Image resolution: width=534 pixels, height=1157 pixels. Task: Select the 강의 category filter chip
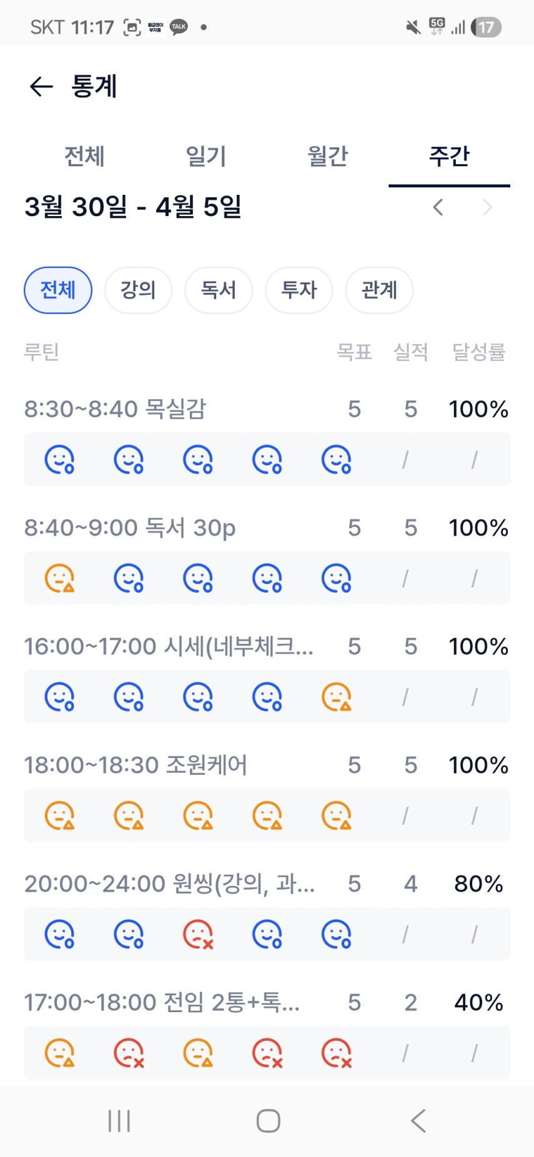coord(138,290)
